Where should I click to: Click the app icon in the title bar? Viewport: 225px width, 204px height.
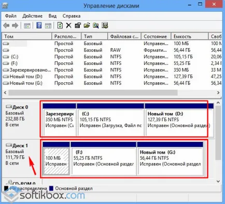pos(5,5)
